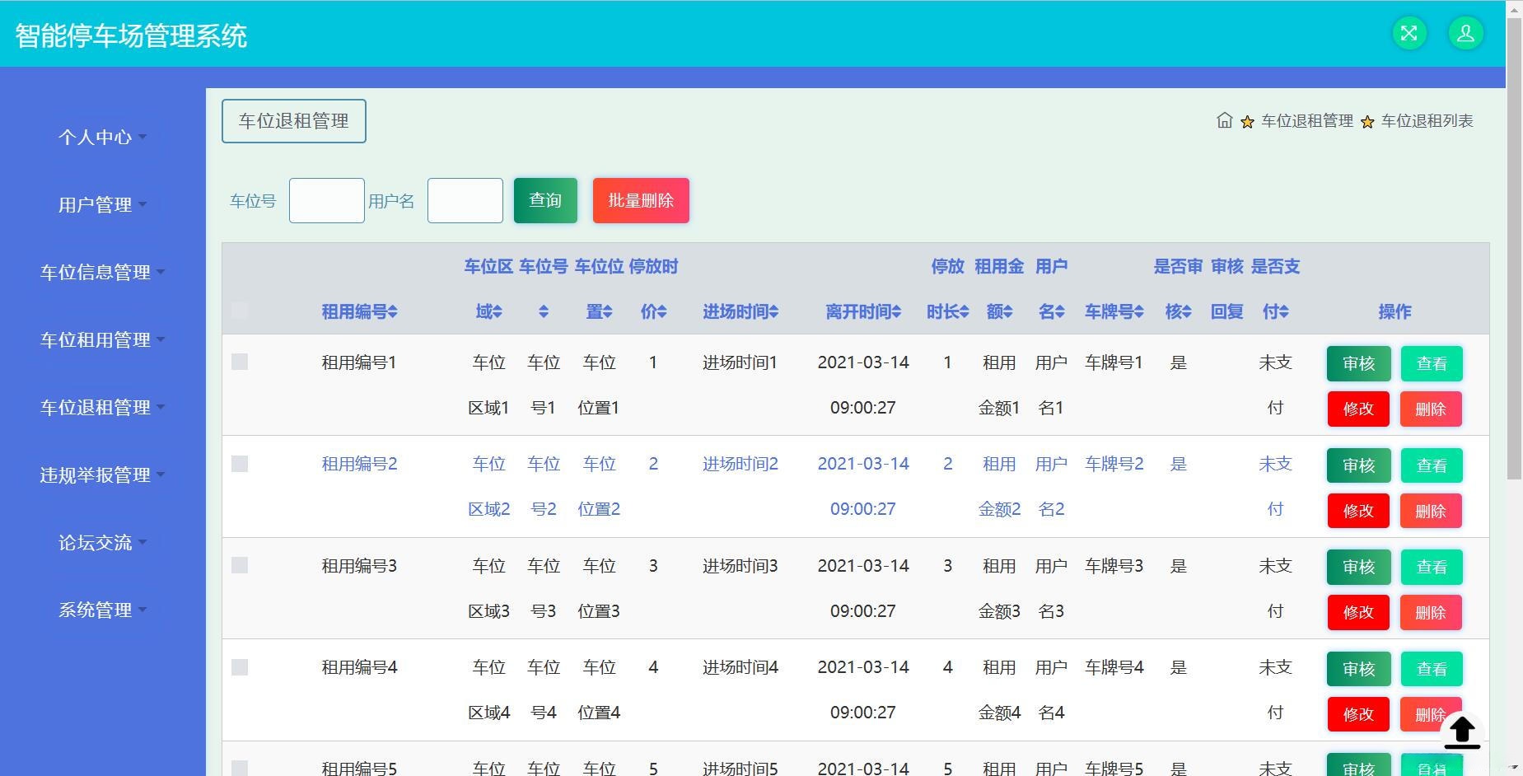Toggle the select-all checkbox in table header
Image resolution: width=1523 pixels, height=776 pixels.
(x=240, y=311)
